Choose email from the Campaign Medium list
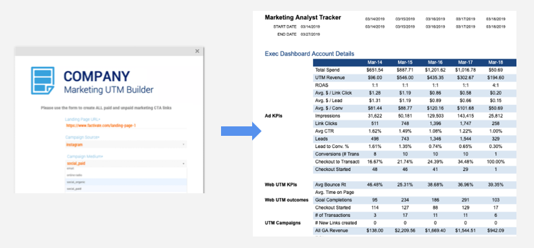The height and width of the screenshot is (248, 534). [126, 169]
